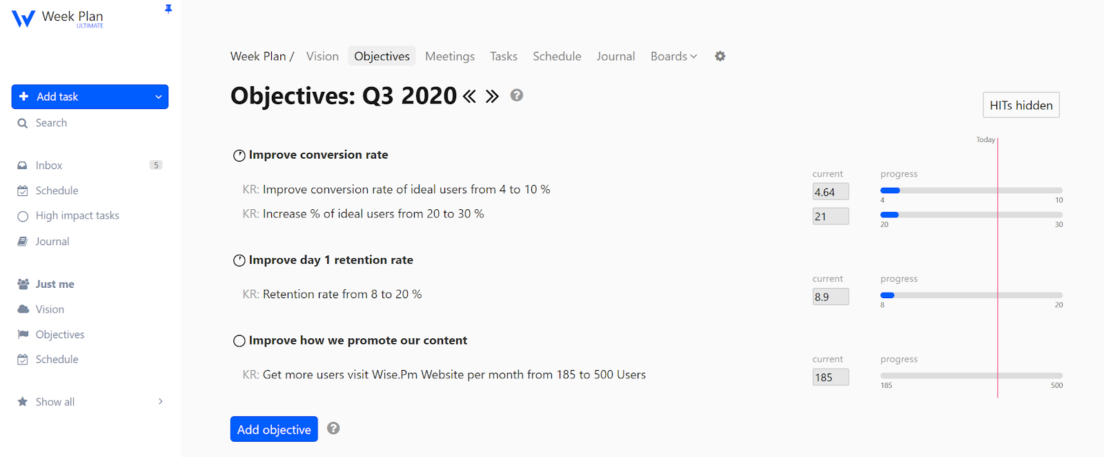1104x457 pixels.
Task: Click the Search magnifier icon
Action: tap(23, 122)
